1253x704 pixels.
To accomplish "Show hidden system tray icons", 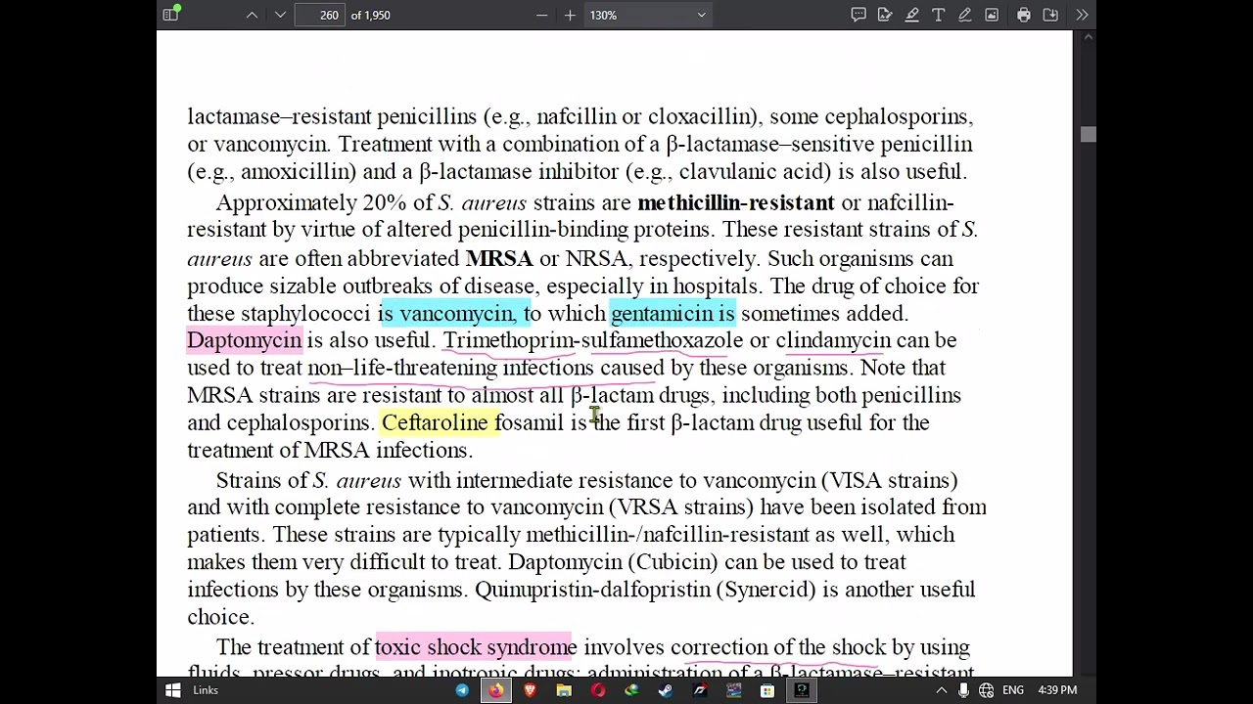I will click(942, 690).
